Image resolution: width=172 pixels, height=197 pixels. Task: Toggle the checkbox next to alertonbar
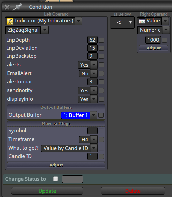click(101, 82)
